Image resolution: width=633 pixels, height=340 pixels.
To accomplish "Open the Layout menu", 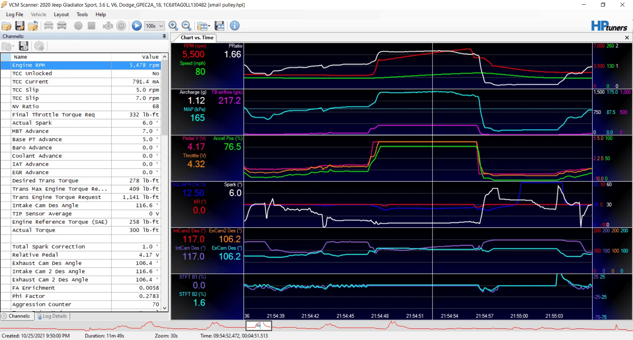I will (61, 14).
